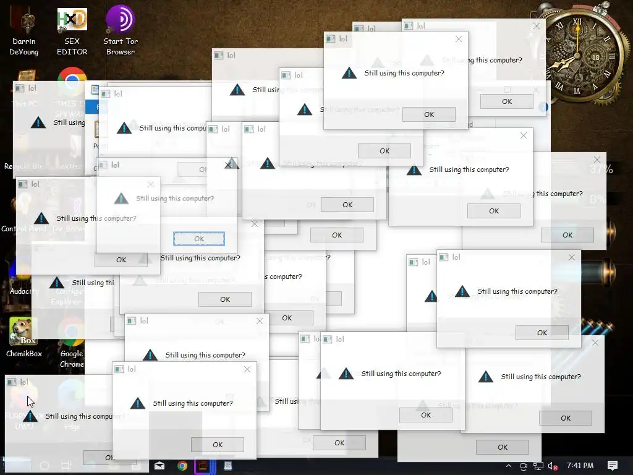Open the Action Center notification icon
633x475 pixels.
613,466
